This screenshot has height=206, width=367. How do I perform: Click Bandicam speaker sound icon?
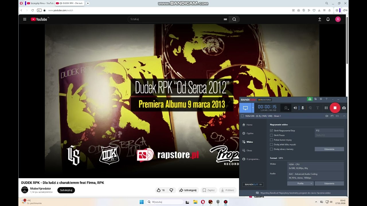point(295,108)
